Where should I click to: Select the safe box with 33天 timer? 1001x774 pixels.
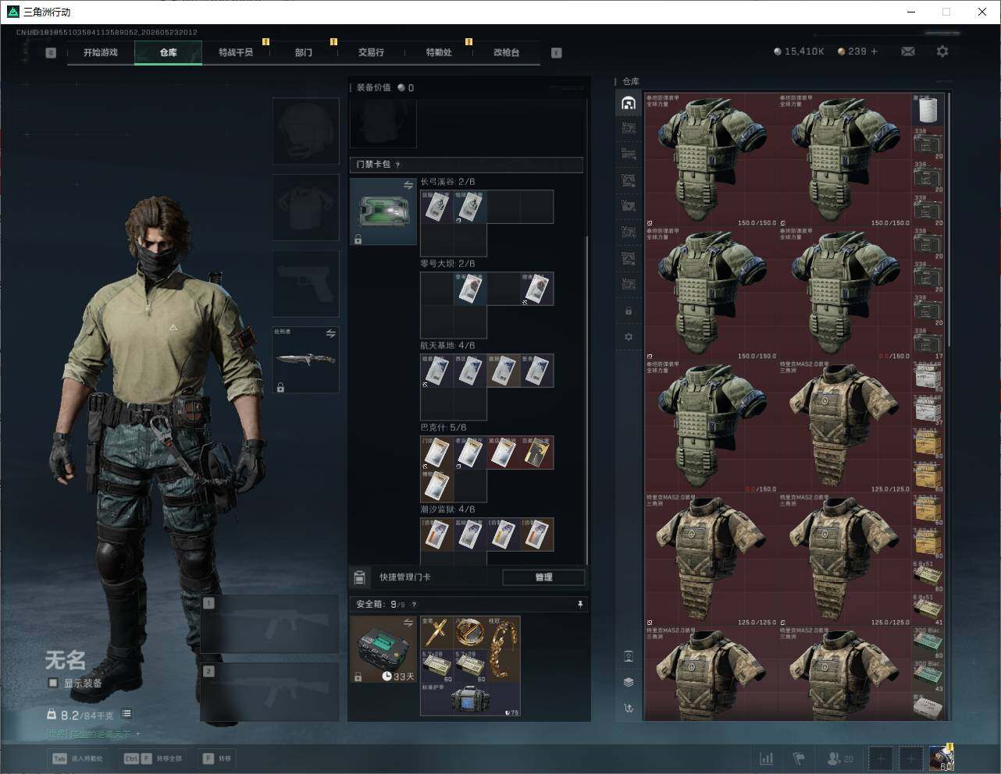coord(383,649)
